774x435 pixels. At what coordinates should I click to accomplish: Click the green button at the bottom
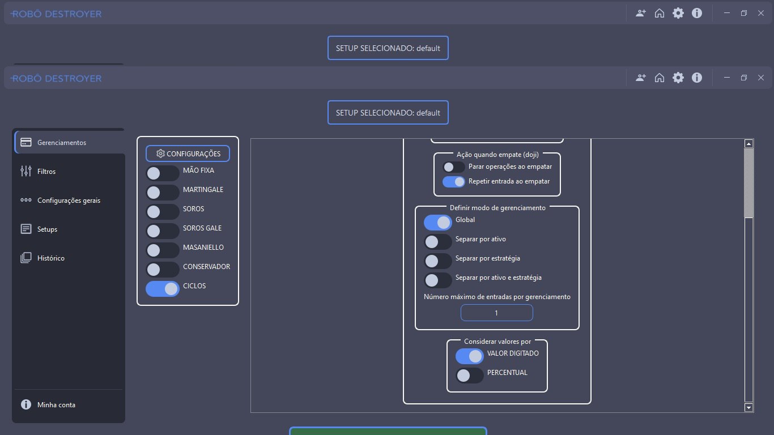tap(388, 431)
